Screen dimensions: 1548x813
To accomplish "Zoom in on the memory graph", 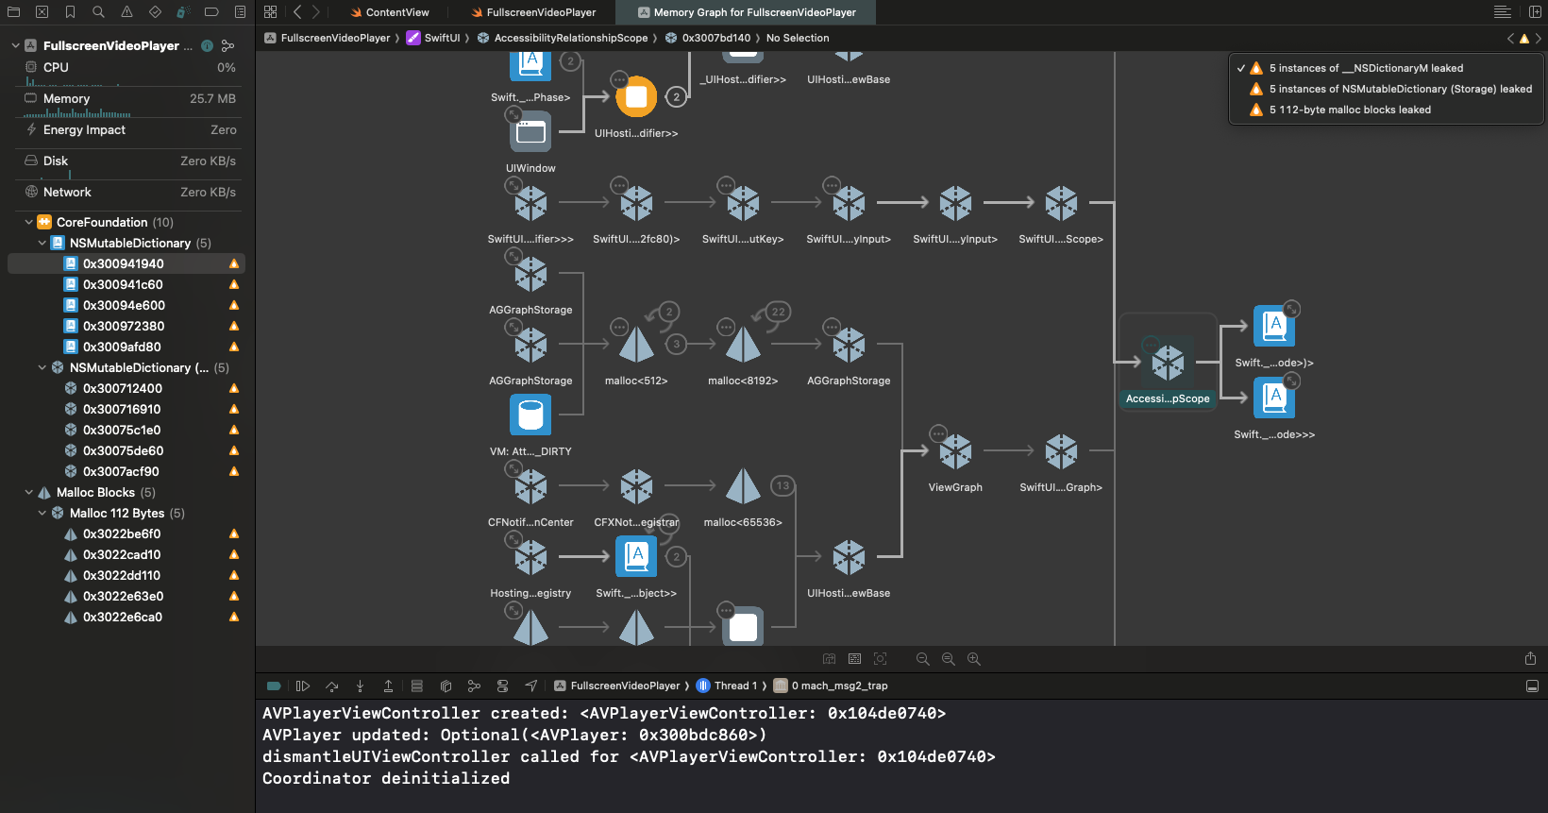I will coord(973,659).
